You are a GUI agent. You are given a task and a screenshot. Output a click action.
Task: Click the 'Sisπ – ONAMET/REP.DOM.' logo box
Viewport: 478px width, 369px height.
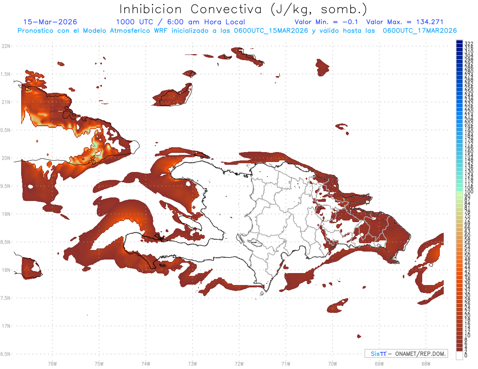pyautogui.click(x=406, y=353)
